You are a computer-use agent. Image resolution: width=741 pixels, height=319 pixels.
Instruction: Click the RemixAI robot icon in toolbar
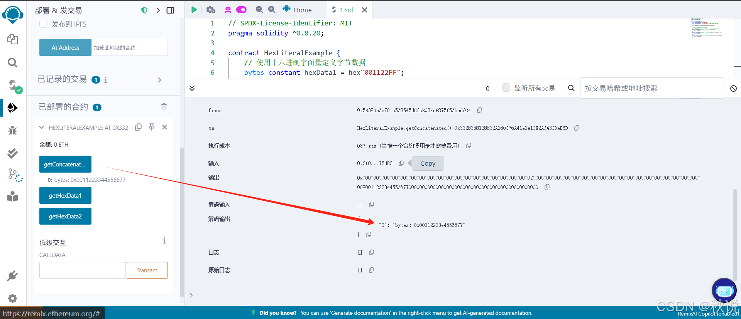pyautogui.click(x=228, y=10)
